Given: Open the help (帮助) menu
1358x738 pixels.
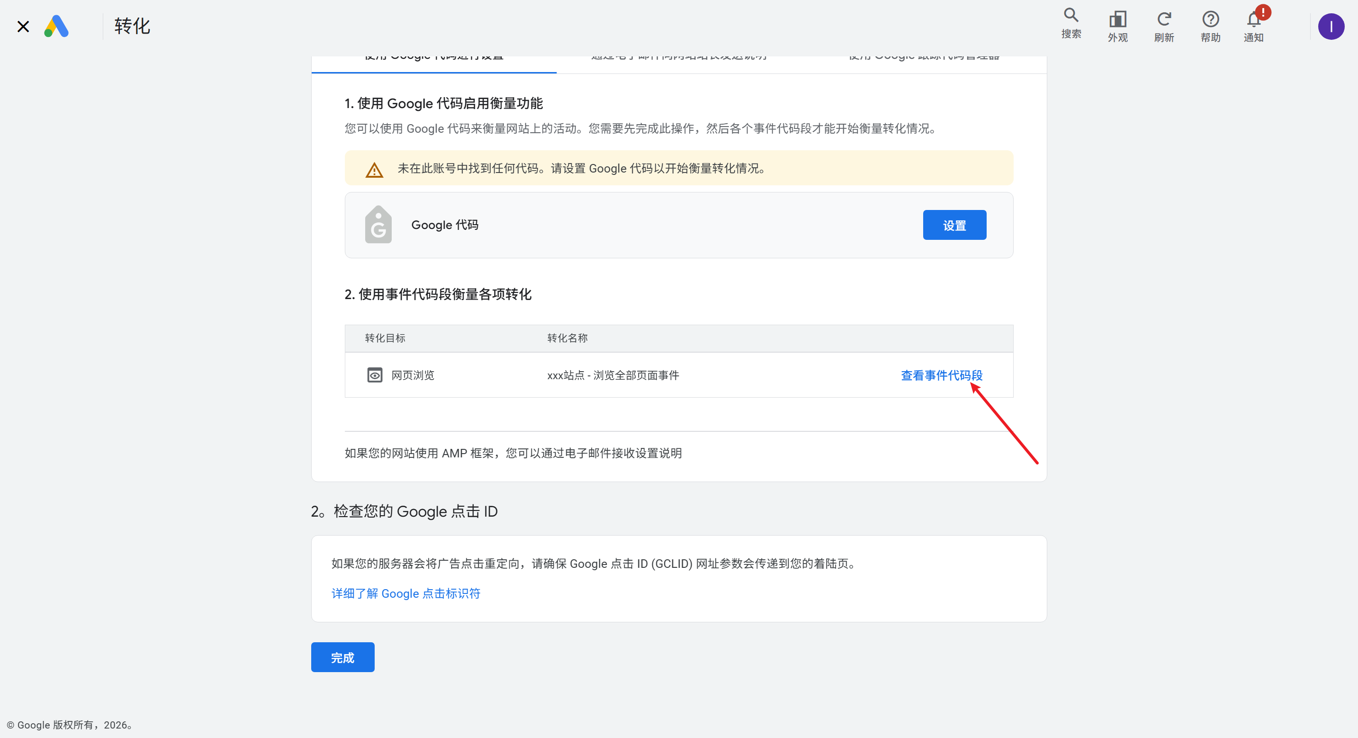Looking at the screenshot, I should coord(1210,27).
